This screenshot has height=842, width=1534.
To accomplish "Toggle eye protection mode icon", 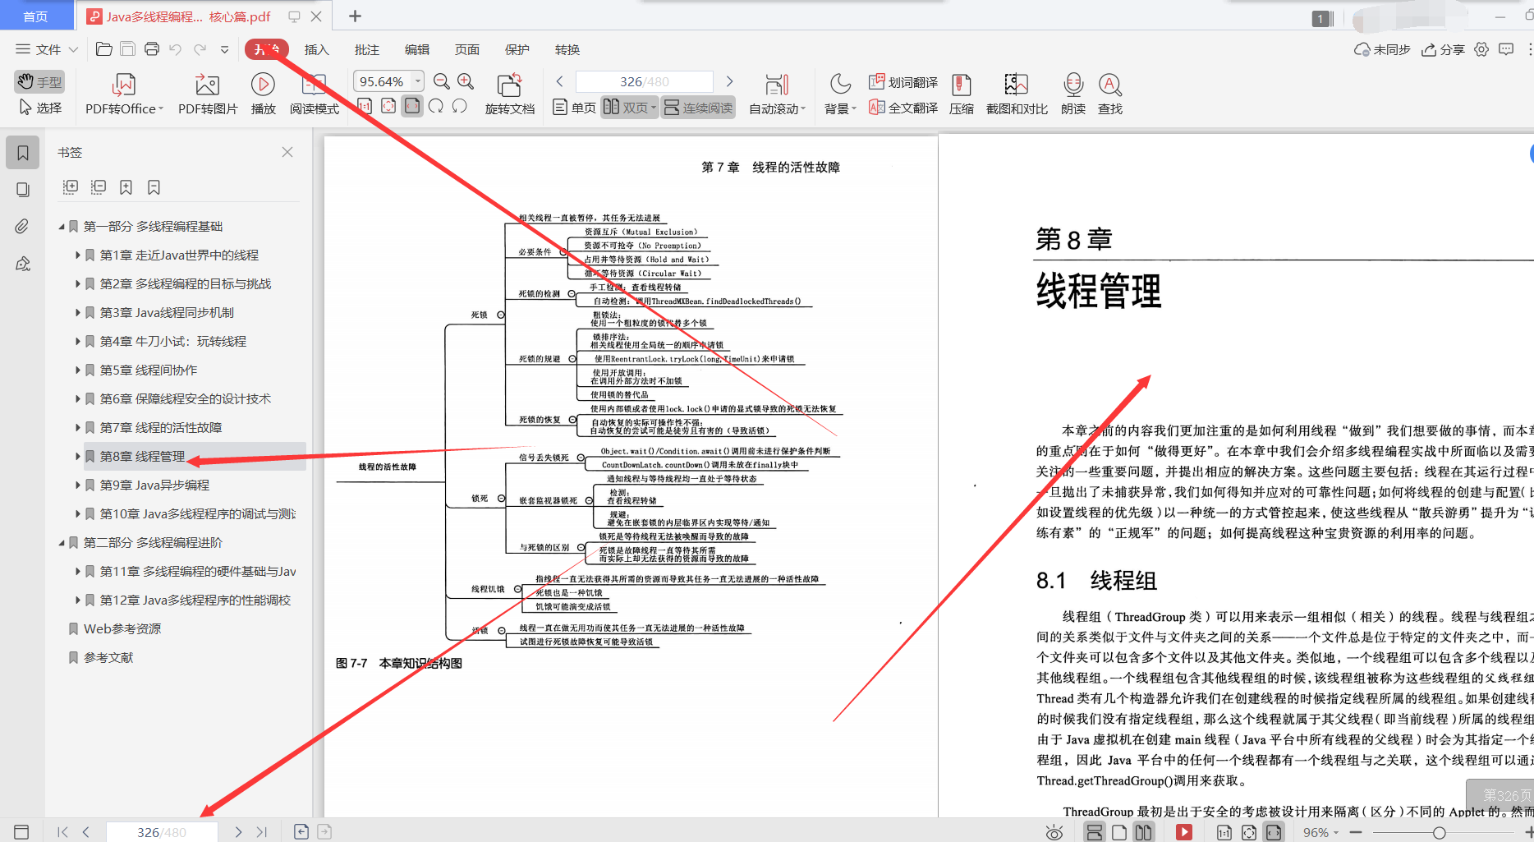I will coord(1054,832).
